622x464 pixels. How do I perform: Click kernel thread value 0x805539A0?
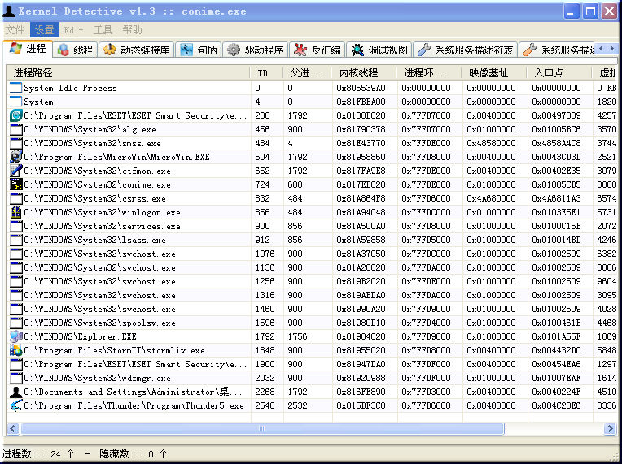[361, 88]
